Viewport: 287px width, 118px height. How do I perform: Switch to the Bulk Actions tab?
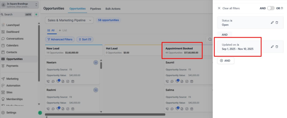[113, 9]
